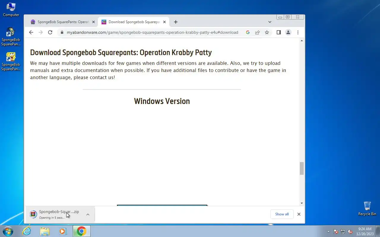Show hidden system tray icons

click(x=328, y=231)
